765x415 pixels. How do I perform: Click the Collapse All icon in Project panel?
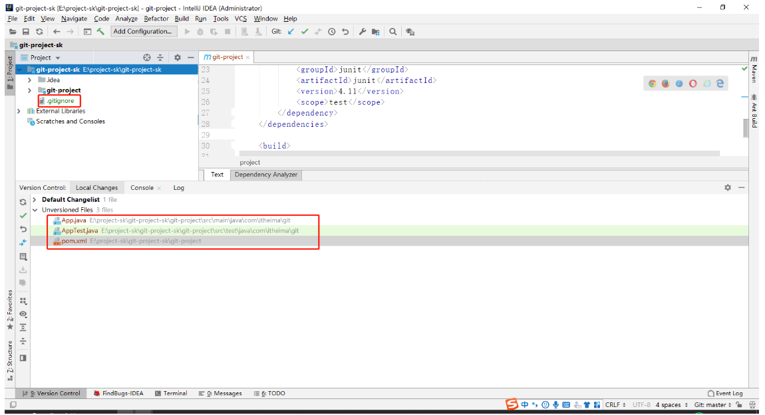coord(160,58)
